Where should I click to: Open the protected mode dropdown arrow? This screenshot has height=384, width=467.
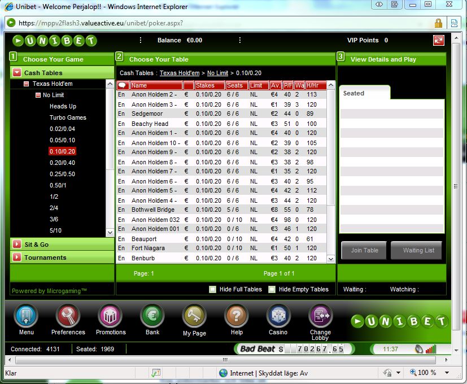(x=398, y=373)
